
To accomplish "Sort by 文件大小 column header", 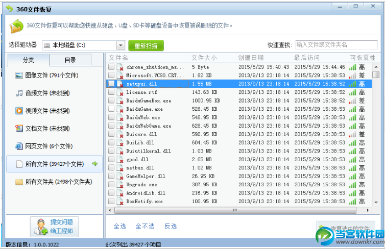I will tap(204, 58).
